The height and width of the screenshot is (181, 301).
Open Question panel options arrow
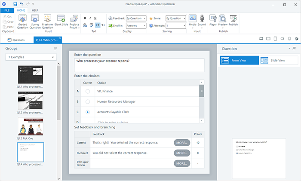click(x=289, y=49)
